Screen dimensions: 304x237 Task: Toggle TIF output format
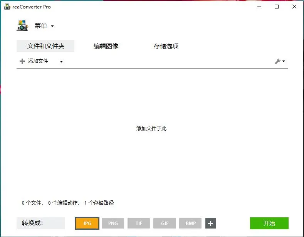139,223
